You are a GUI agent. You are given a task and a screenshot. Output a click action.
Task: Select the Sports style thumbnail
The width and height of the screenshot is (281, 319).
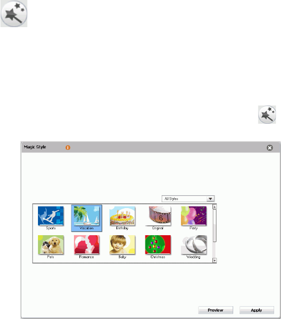coord(51,218)
